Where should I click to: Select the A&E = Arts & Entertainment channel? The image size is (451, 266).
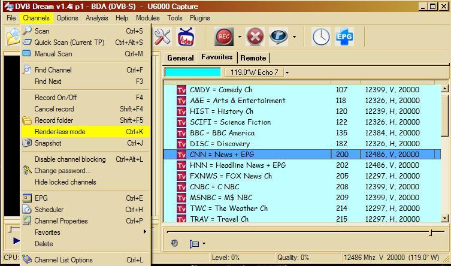[x=302, y=101]
